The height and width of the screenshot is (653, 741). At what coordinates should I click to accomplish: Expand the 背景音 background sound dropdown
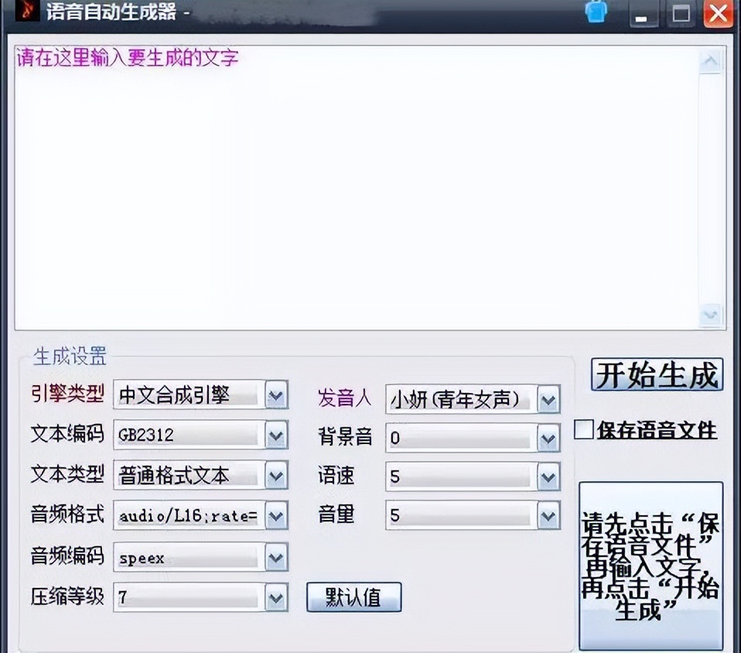click(x=547, y=437)
